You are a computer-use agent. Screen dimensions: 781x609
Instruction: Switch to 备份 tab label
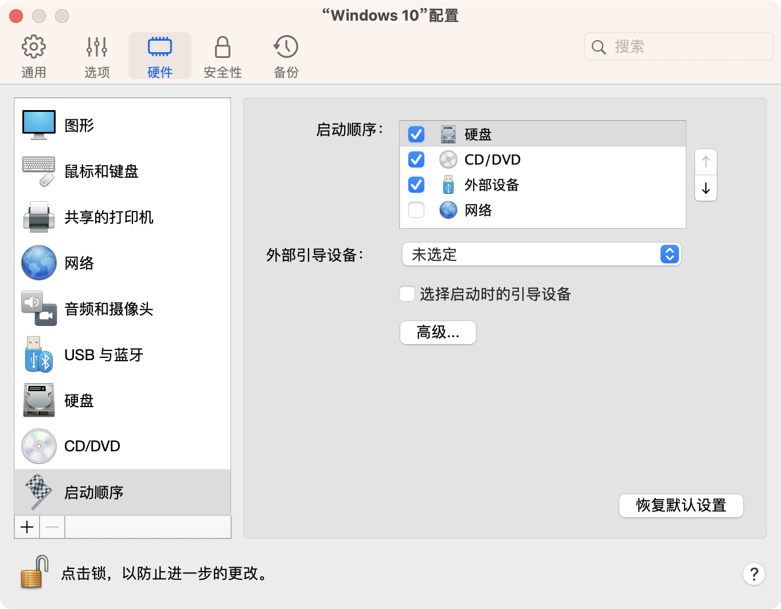286,72
